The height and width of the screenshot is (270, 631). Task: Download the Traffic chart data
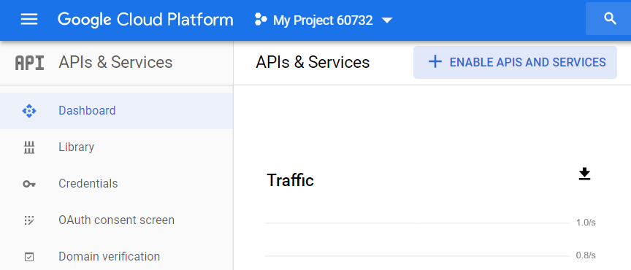coord(584,174)
